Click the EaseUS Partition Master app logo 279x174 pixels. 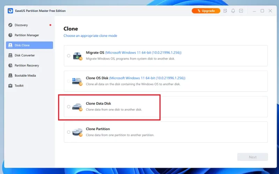10,11
